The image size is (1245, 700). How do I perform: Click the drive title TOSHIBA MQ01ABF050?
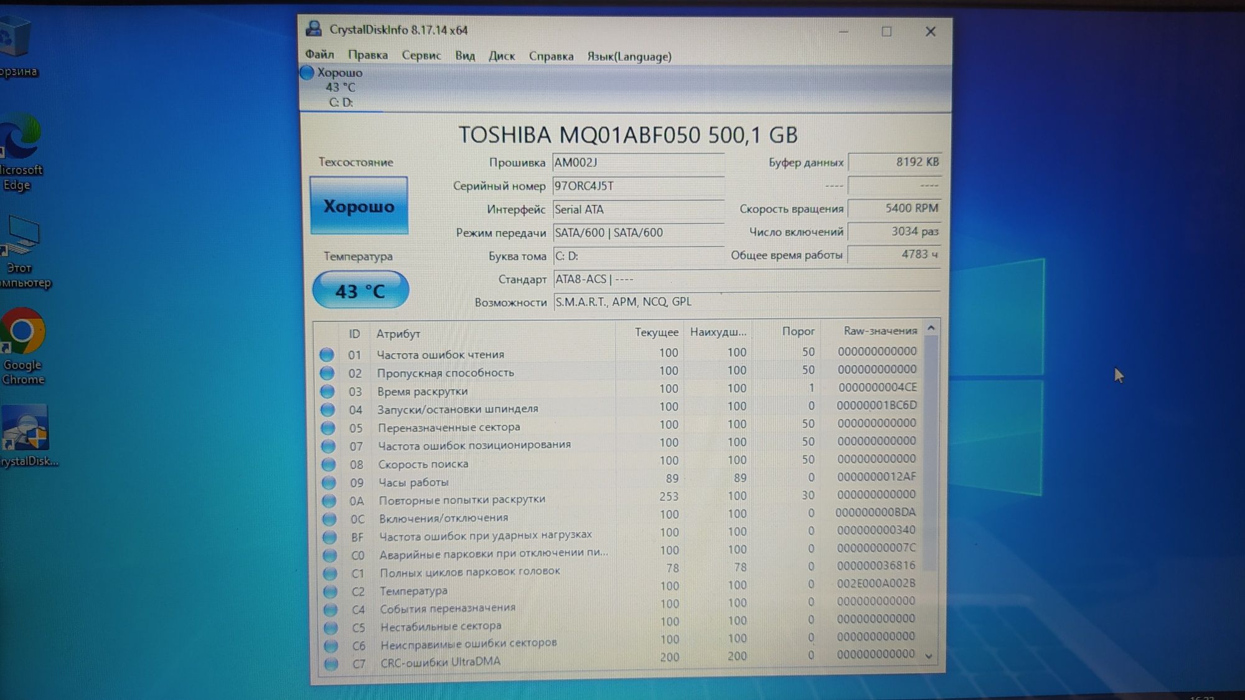point(628,135)
